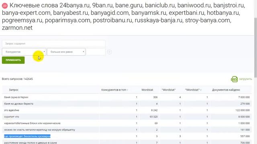Click the documents count '122 000 000'
This screenshot has width=257, height=144.
click(243, 110)
